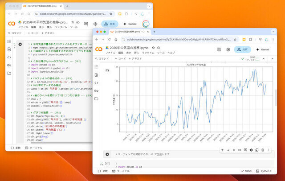The height and width of the screenshot is (181, 285).
Task: Mirror cell in tab icon
Action: [x=257, y=150]
